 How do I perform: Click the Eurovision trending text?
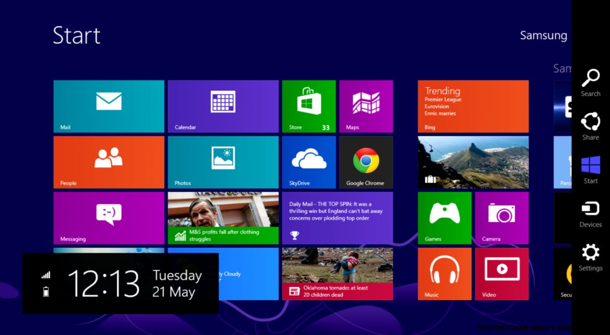coord(437,106)
